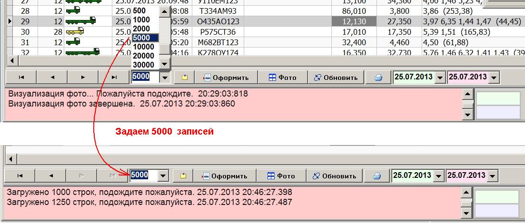Jump to last record in upper toolbar
Image resolution: width=525 pixels, height=224 pixels.
[x=114, y=78]
